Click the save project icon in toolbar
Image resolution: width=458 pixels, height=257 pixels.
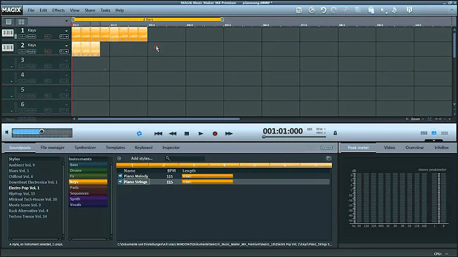[x=299, y=10]
